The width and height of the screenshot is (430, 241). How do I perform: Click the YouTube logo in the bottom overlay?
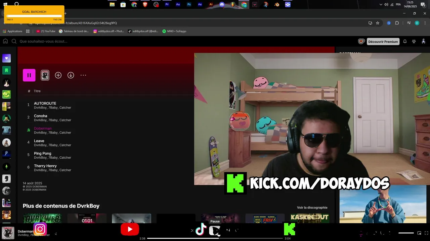[130, 229]
